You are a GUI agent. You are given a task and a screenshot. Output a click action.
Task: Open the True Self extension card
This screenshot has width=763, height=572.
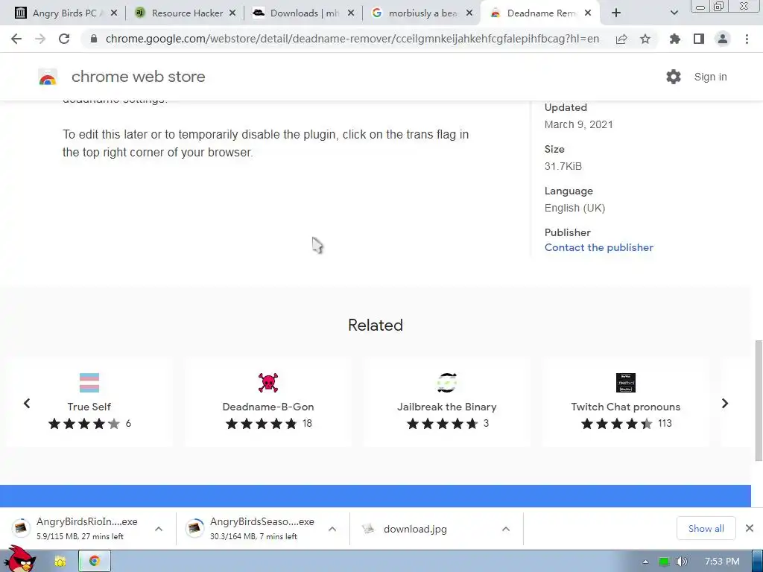coord(89,401)
